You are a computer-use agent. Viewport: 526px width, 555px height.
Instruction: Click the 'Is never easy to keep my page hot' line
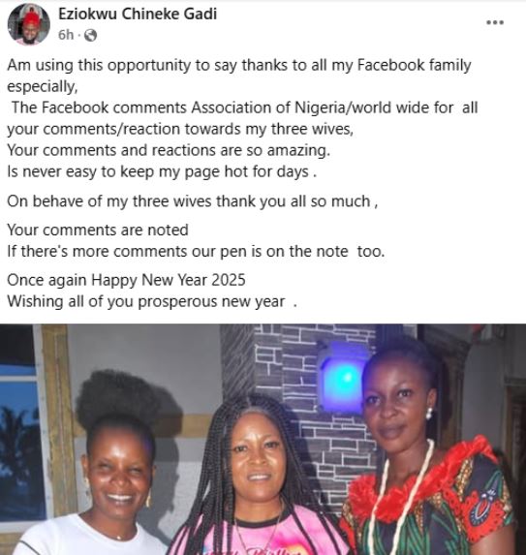(x=162, y=171)
